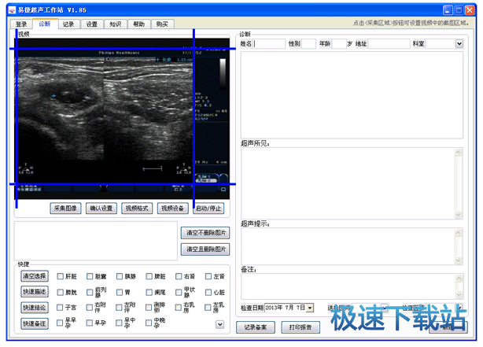483x347 pixels.
Task: Switch to the 诊断 tab
Action: pos(45,24)
